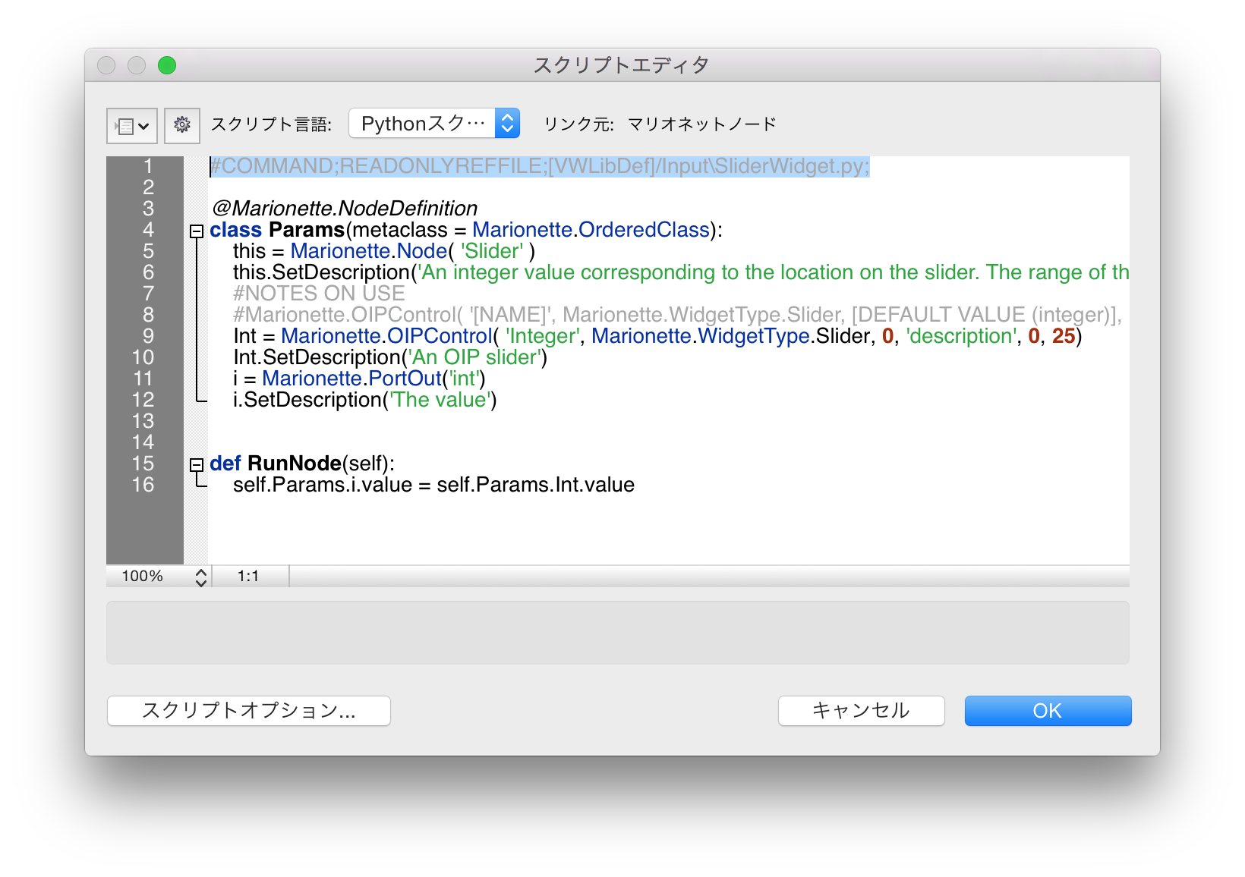Screen dimensions: 1245x877
Task: Confirm with the OK button
Action: [x=1048, y=711]
